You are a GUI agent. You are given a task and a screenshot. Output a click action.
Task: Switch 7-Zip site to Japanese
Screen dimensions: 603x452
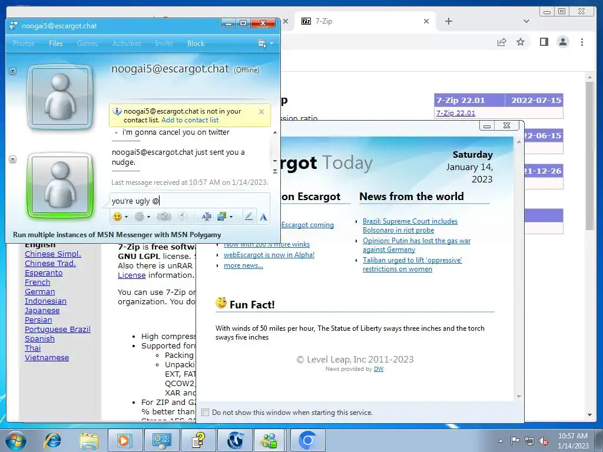coord(42,311)
